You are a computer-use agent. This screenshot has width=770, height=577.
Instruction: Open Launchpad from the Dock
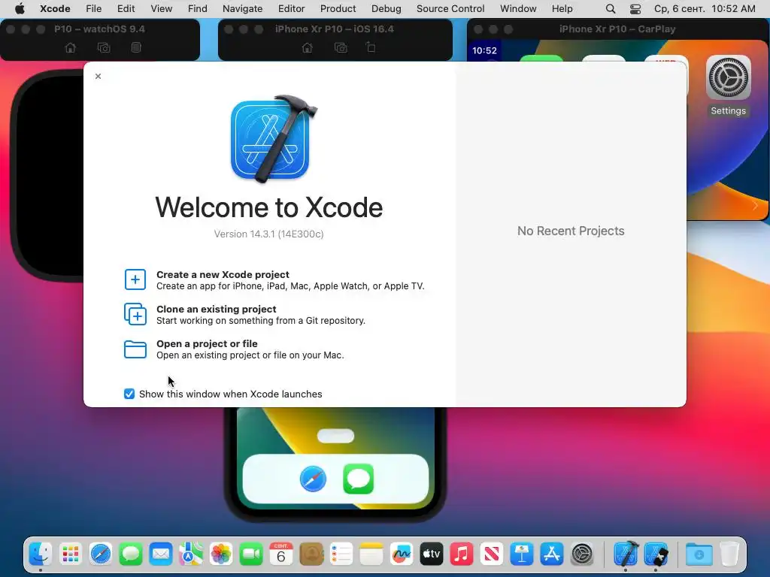tap(70, 554)
